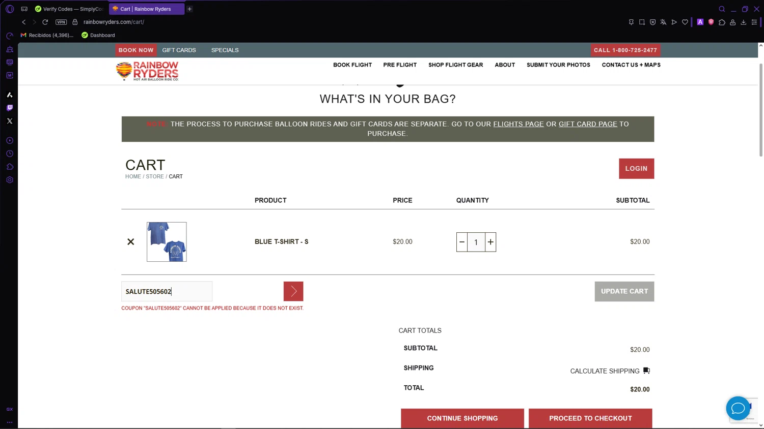The image size is (764, 429).
Task: Open the Recibidos Gmail bookmark
Action: [x=47, y=35]
